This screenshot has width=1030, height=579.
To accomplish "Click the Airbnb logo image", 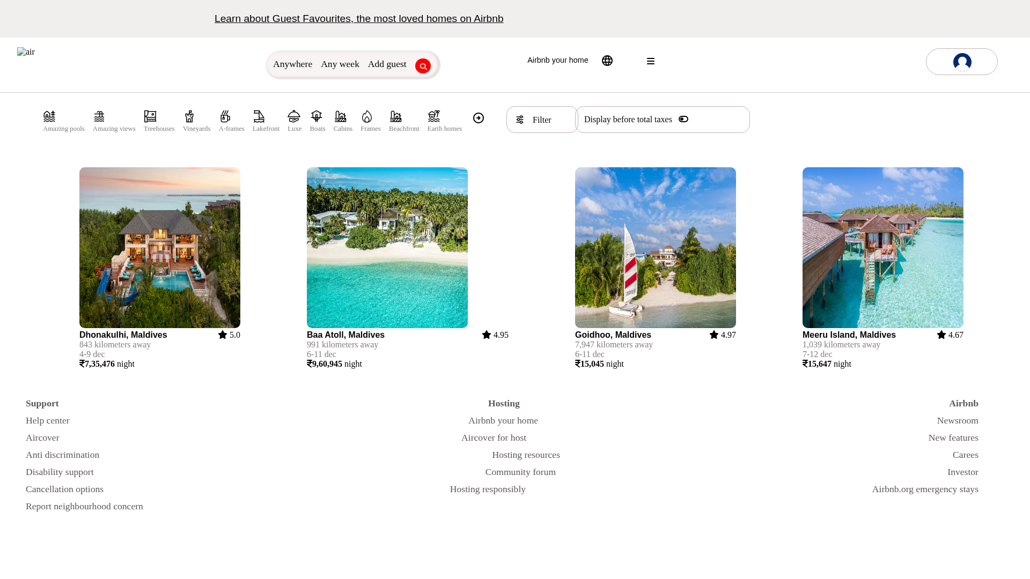I will coord(26,52).
